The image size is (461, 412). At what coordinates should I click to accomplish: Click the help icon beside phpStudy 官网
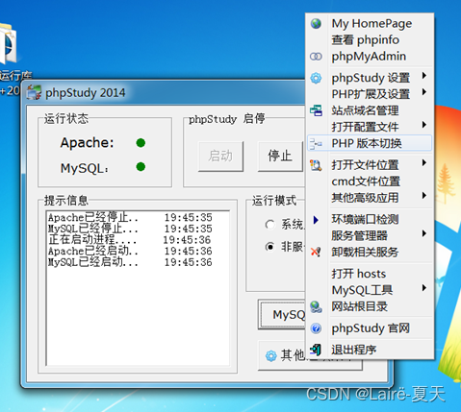tap(316, 328)
